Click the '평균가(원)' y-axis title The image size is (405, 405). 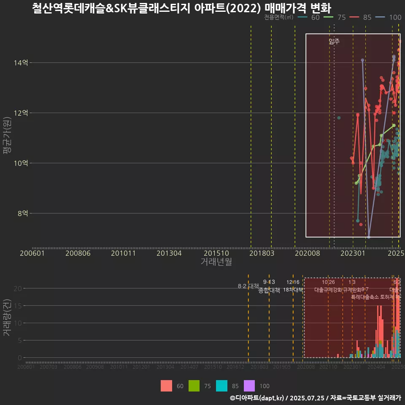(x=7, y=135)
